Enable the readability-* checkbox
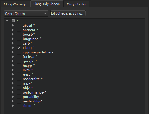 (19, 101)
